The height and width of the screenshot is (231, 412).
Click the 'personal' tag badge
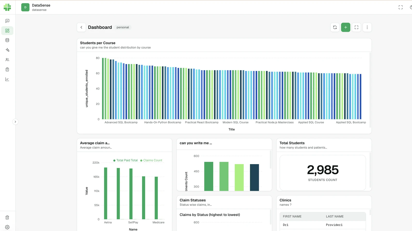pos(123,27)
